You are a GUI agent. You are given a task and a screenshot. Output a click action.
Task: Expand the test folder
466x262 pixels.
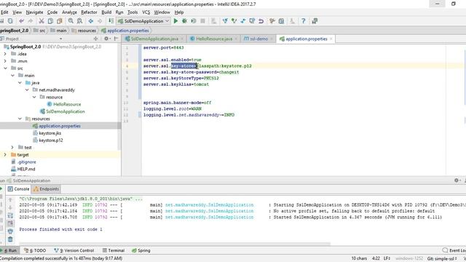(x=12, y=147)
